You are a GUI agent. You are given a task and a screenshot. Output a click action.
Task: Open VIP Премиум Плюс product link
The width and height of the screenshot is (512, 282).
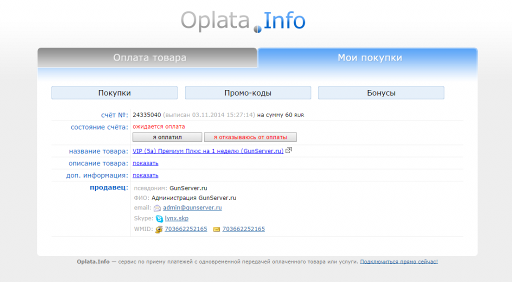[x=208, y=151]
